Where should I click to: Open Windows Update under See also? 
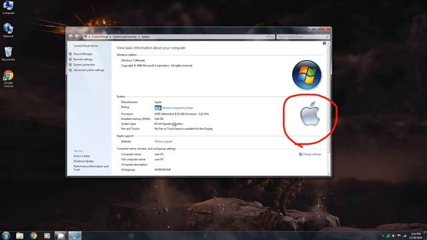coord(83,161)
